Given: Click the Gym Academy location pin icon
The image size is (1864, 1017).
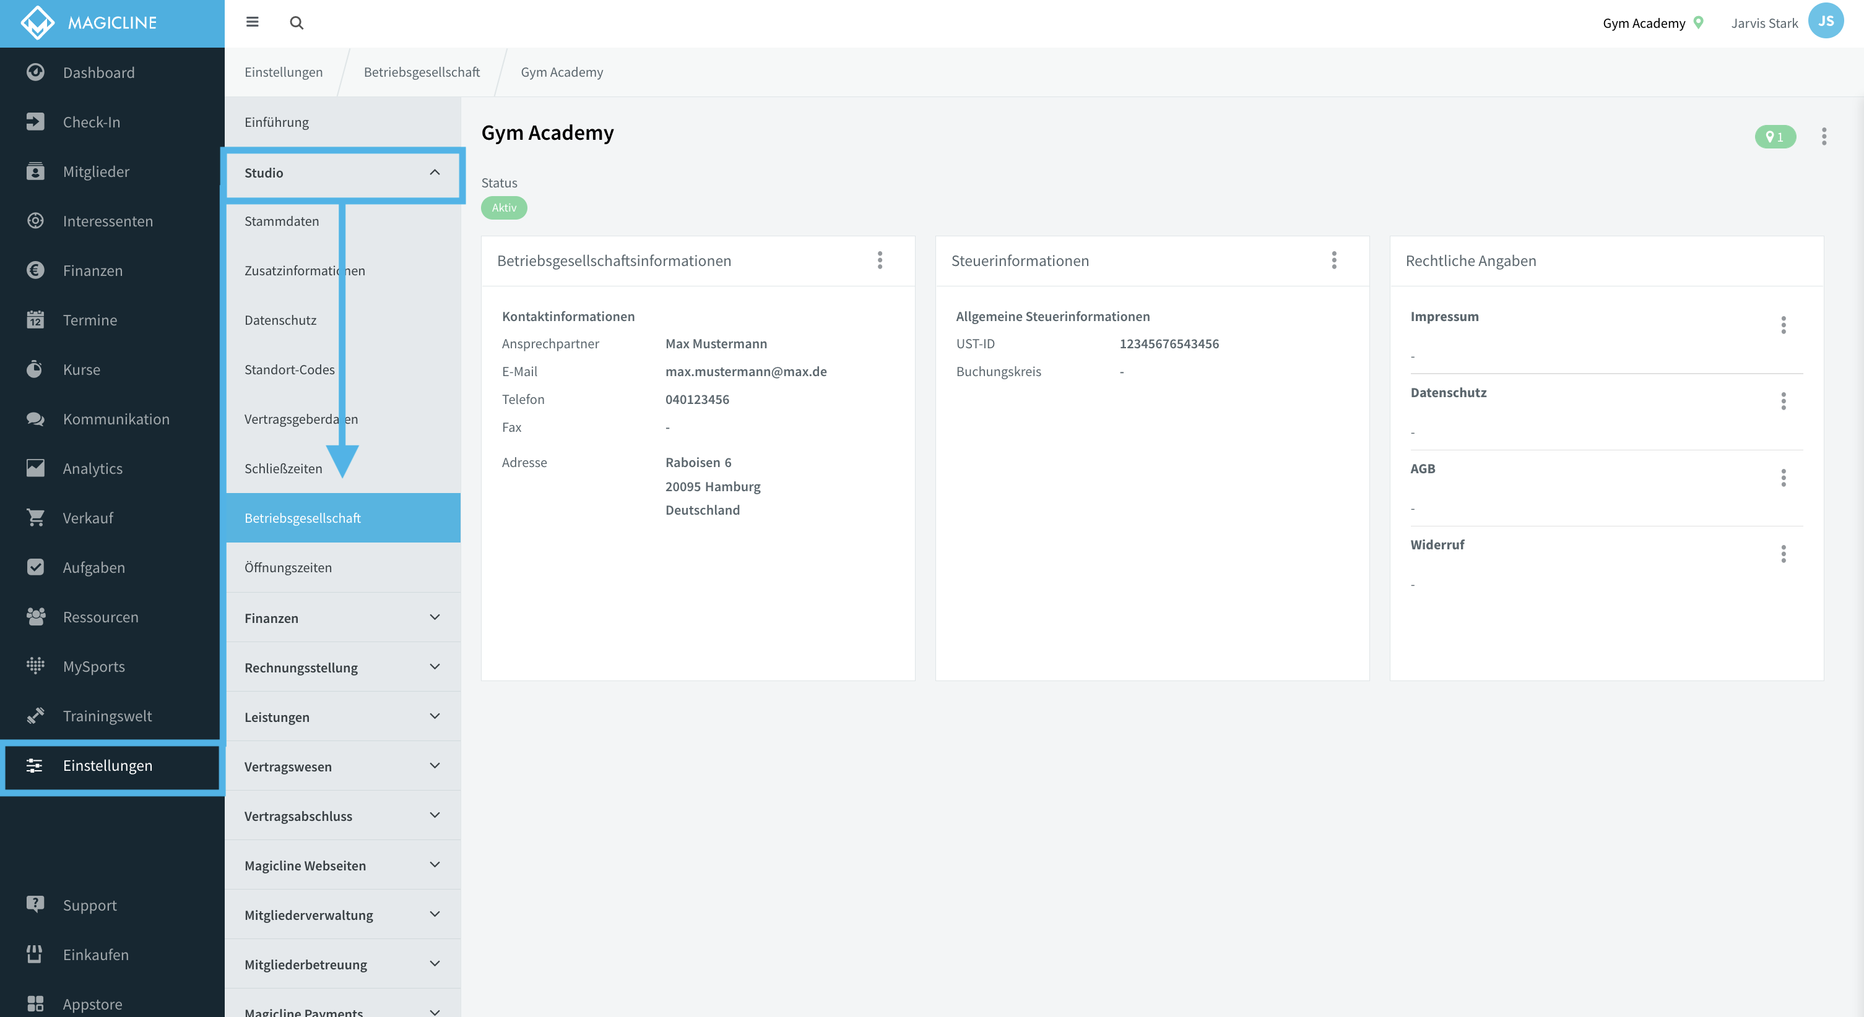Looking at the screenshot, I should pos(1699,23).
